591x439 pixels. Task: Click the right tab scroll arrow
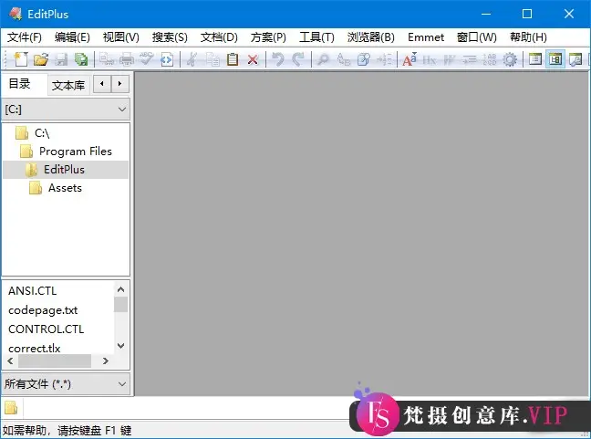(x=119, y=84)
